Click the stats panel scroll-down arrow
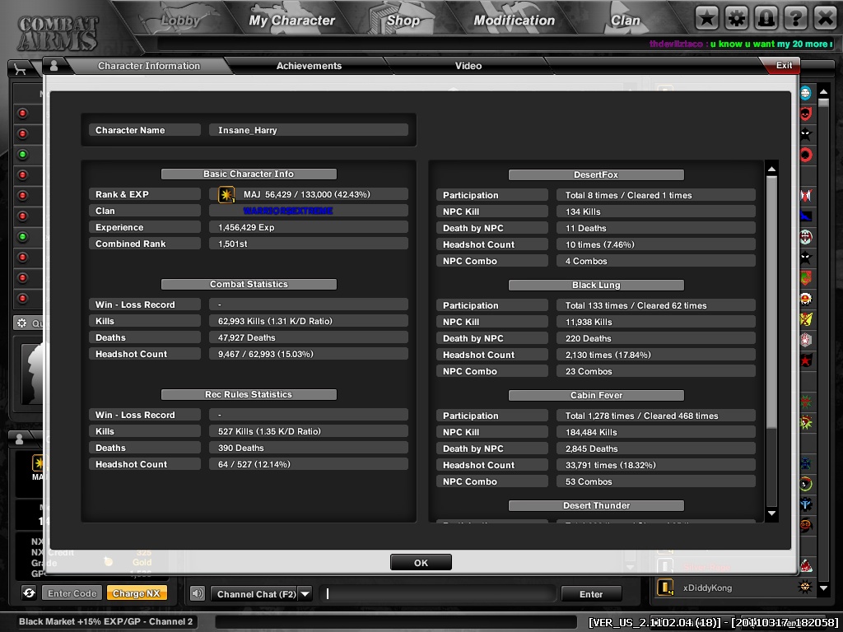The image size is (843, 632). [771, 513]
